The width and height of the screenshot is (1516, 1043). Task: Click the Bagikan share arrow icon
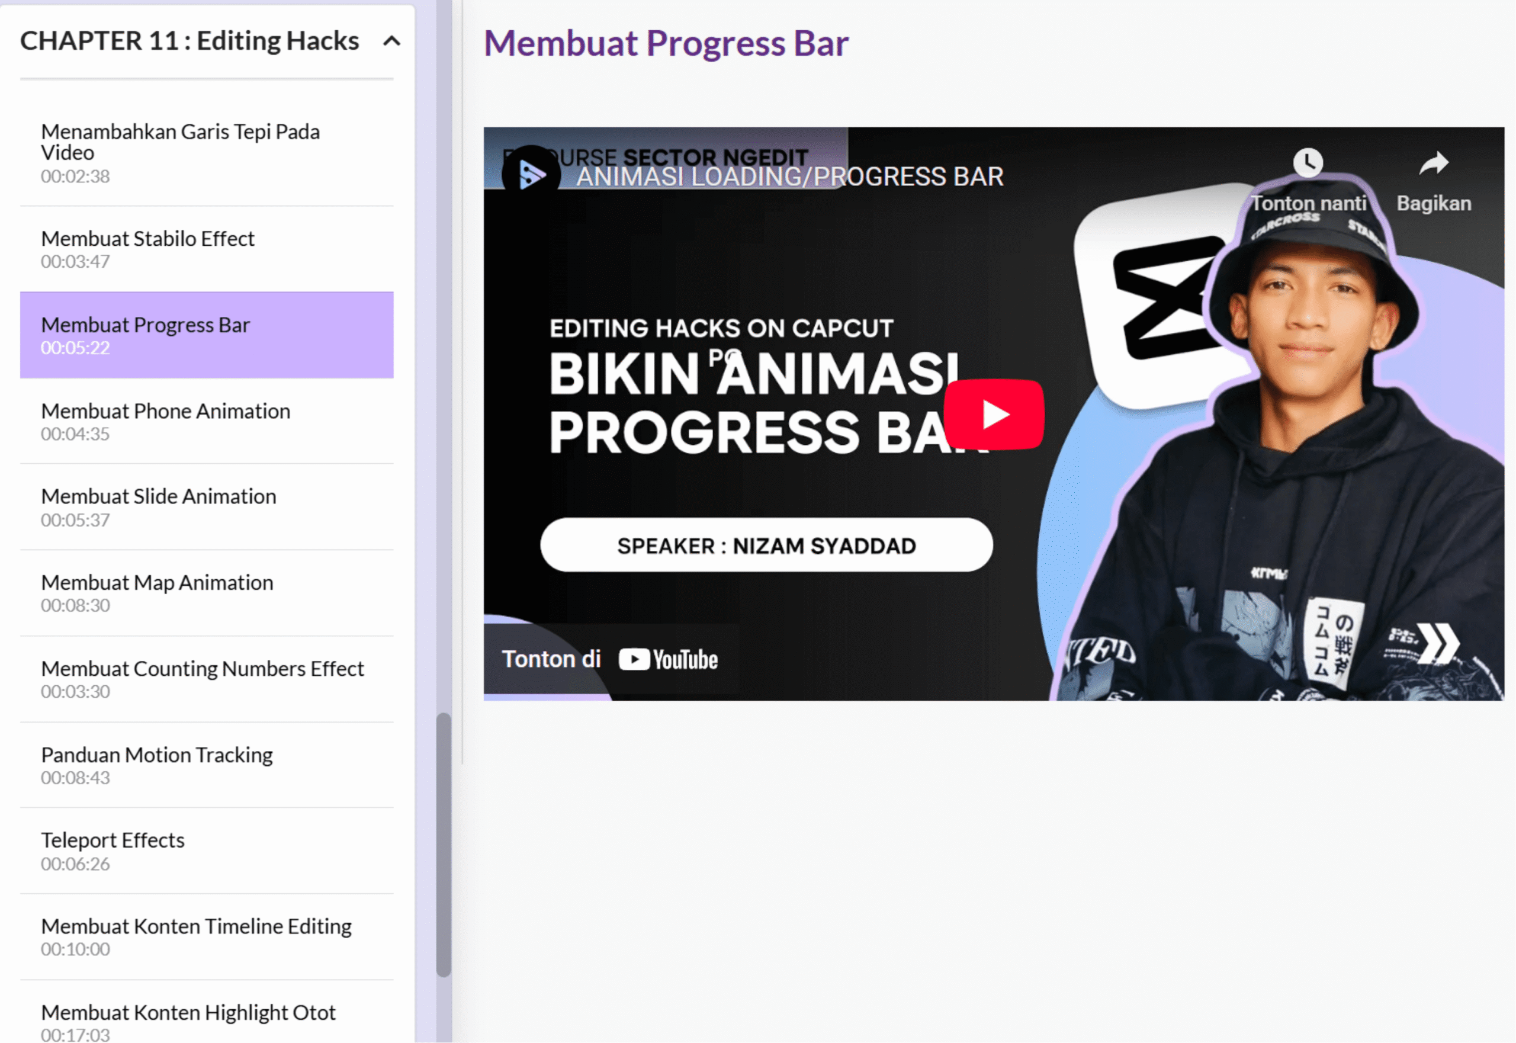(x=1434, y=163)
